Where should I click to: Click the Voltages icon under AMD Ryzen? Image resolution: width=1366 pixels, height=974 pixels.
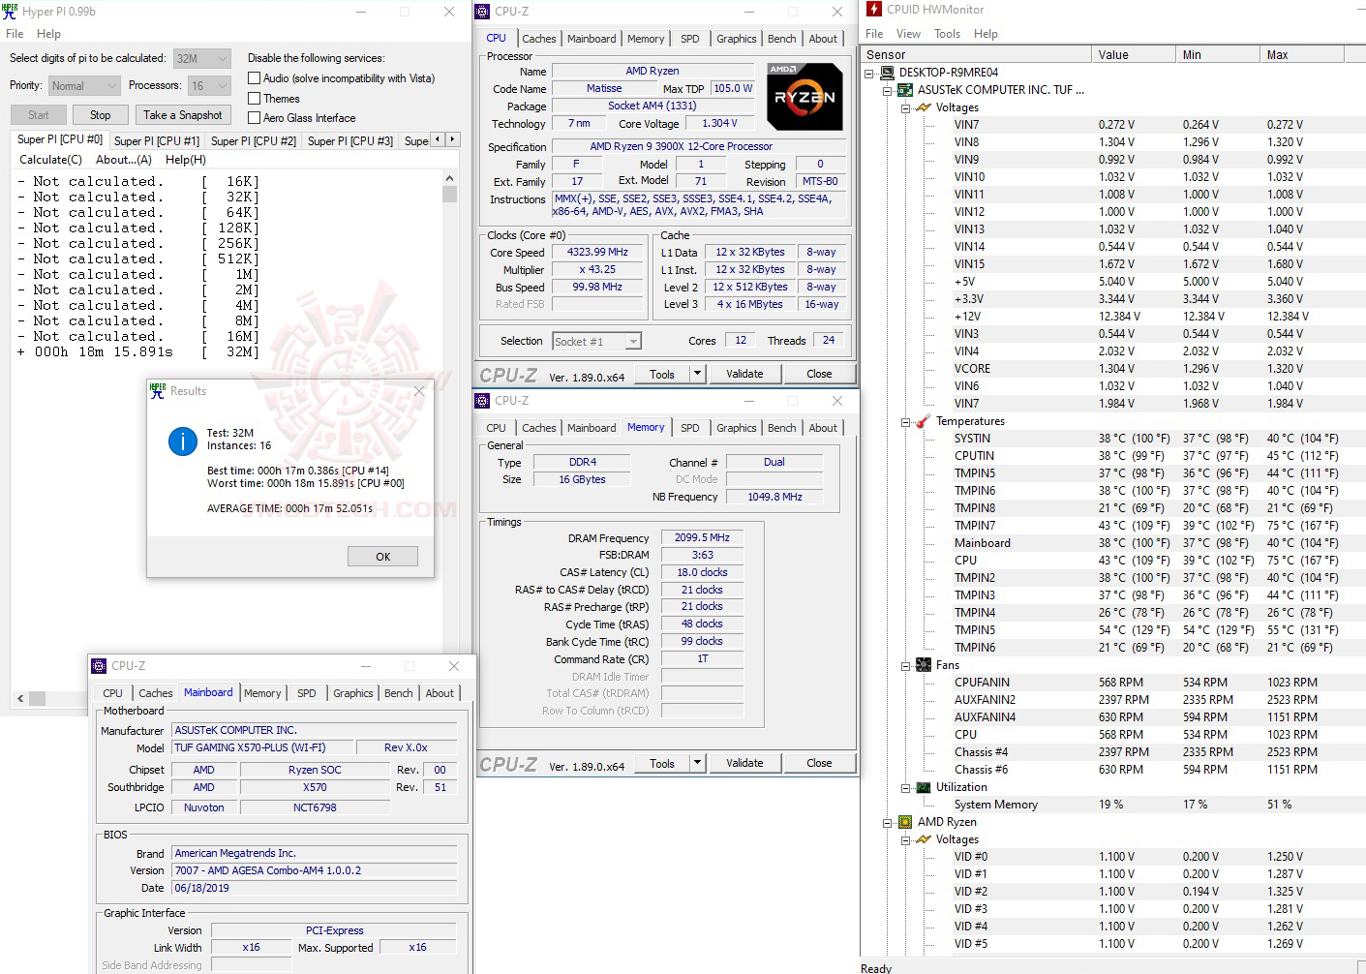click(924, 839)
